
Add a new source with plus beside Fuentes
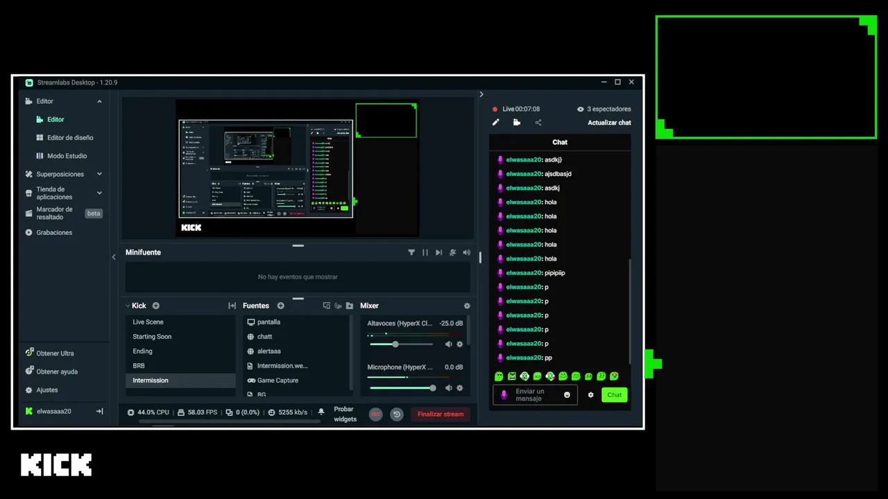(281, 306)
